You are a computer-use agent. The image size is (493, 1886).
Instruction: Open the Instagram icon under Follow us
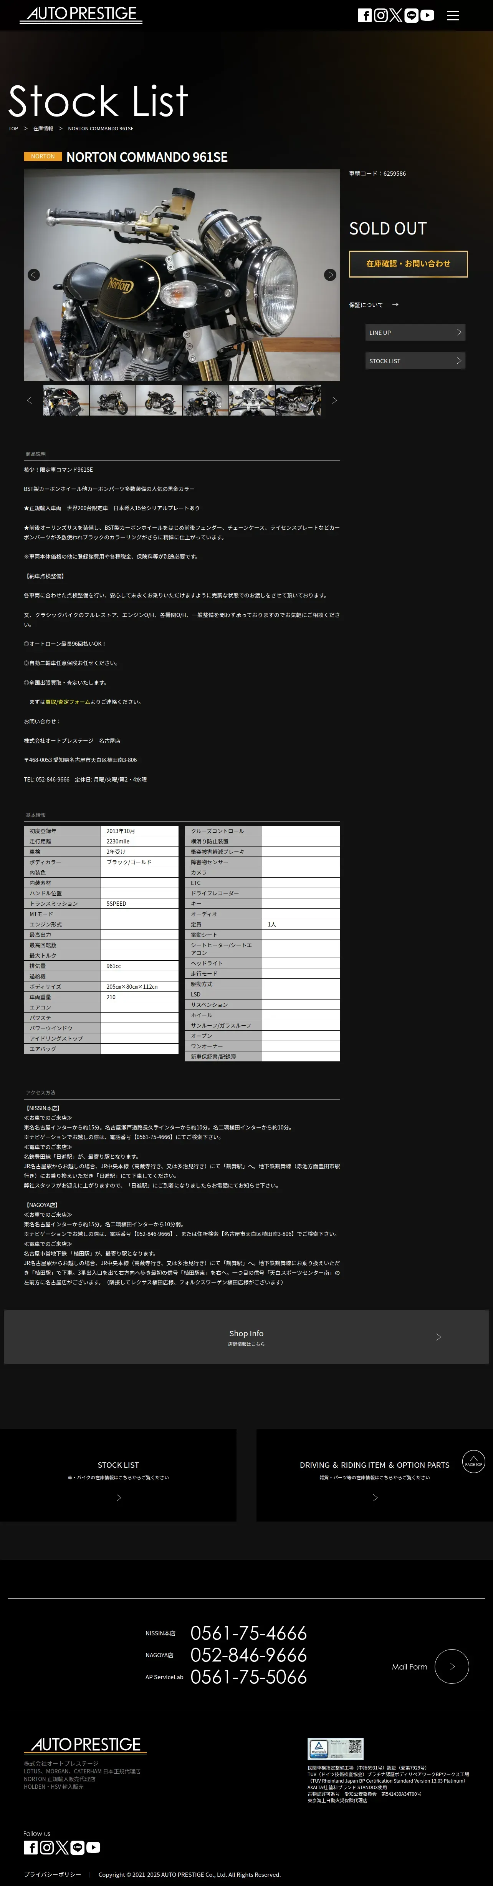(46, 1847)
